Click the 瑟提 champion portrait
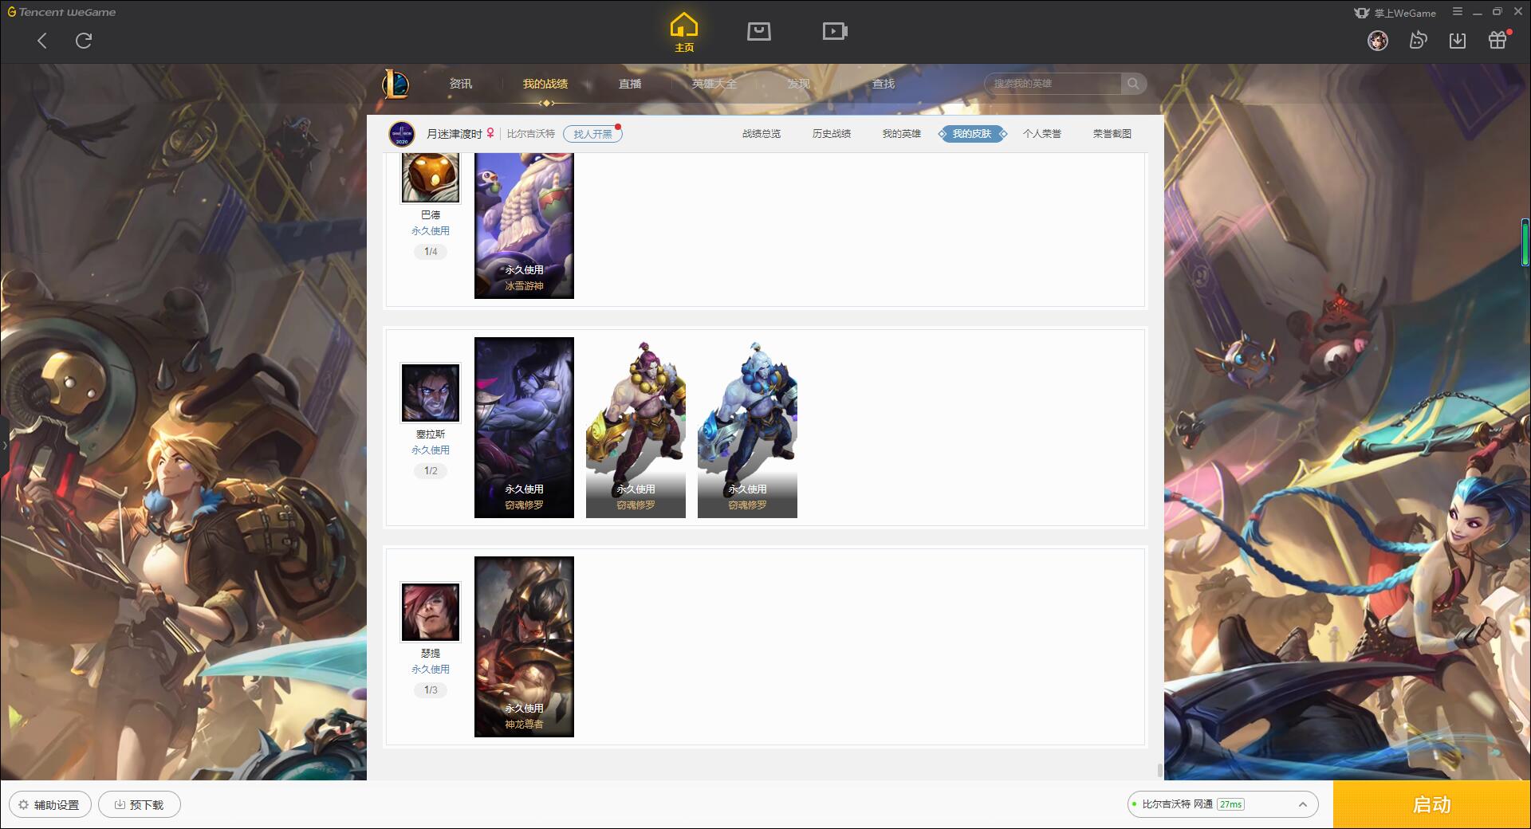This screenshot has height=829, width=1531. point(431,612)
